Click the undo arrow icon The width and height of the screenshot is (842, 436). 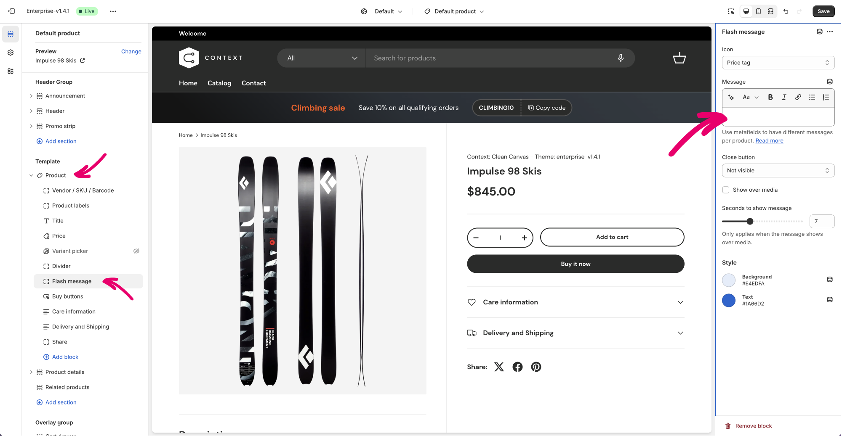point(786,11)
